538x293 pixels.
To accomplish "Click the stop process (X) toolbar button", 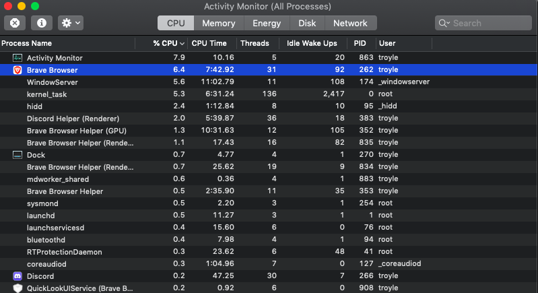I will 15,23.
